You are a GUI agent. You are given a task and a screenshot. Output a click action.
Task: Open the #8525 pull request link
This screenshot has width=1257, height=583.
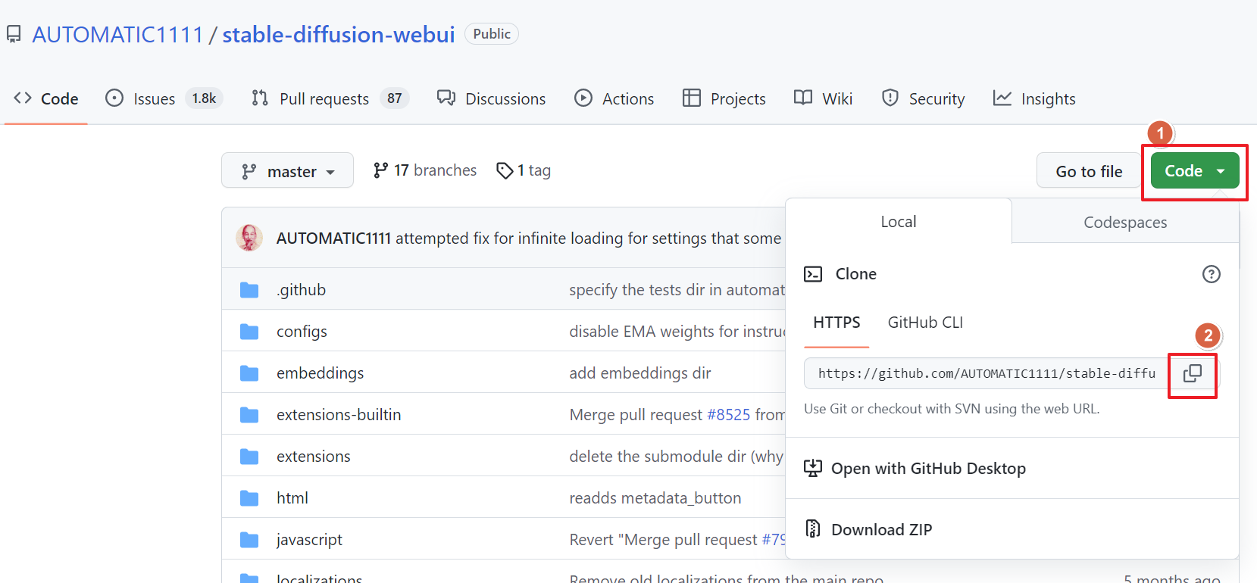click(x=728, y=415)
